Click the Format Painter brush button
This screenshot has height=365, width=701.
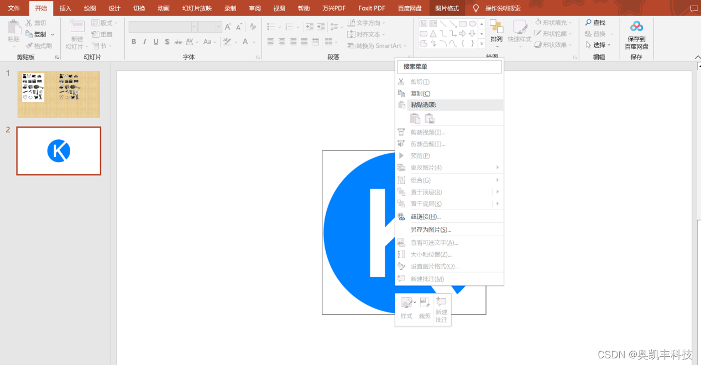(39, 45)
